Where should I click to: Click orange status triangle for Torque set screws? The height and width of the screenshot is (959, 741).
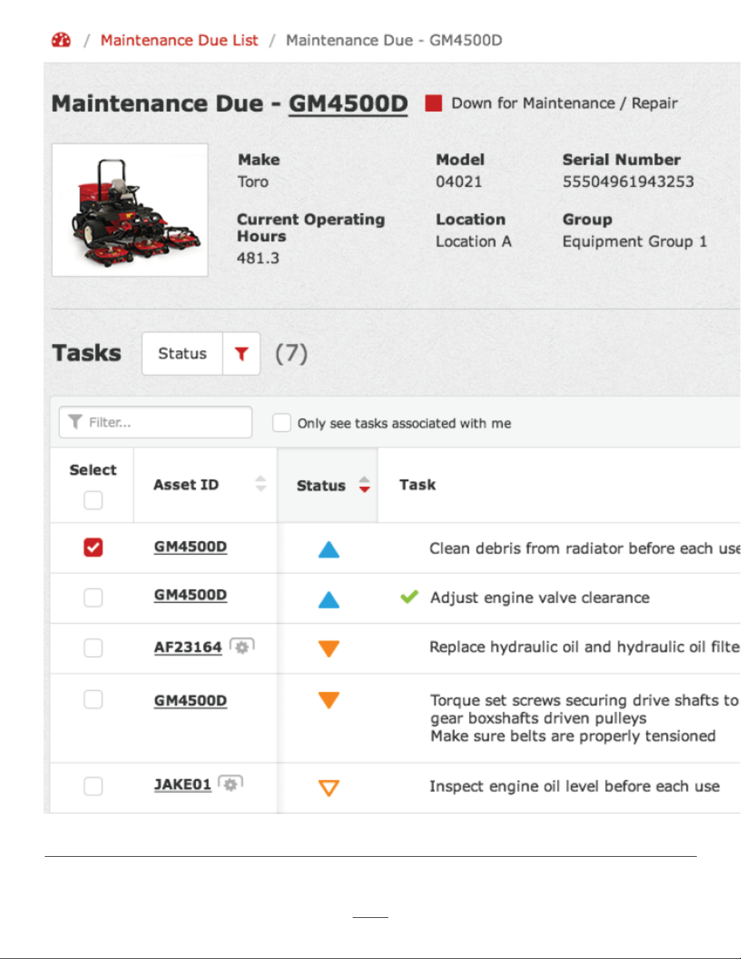[329, 700]
